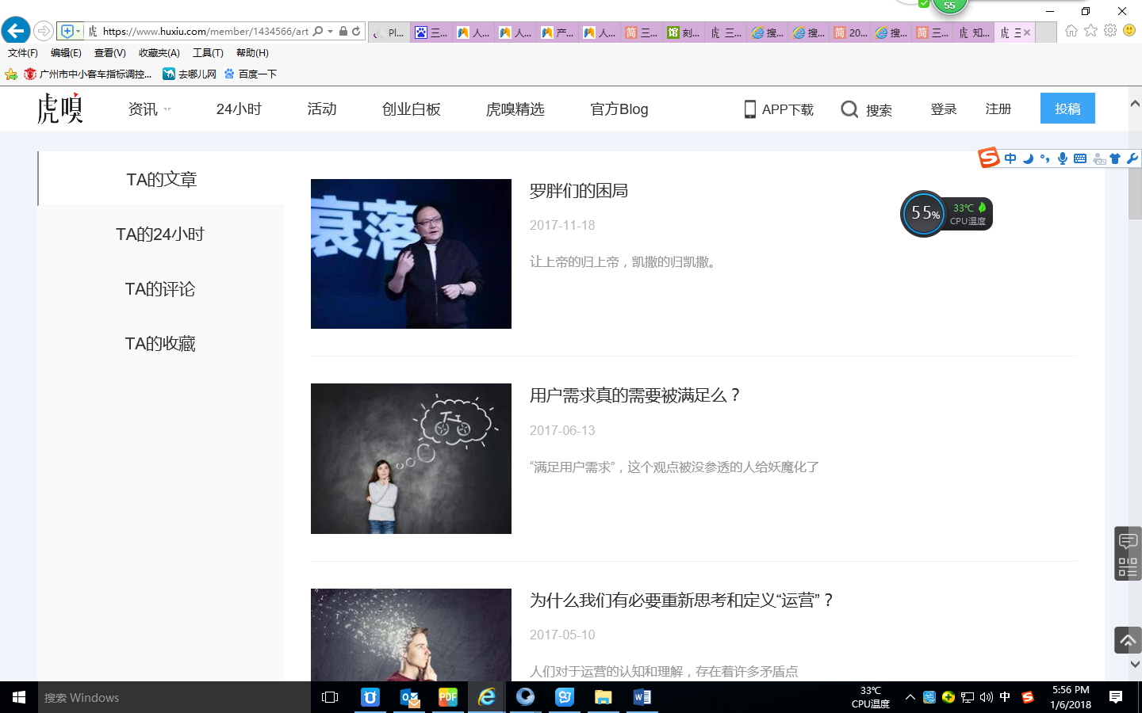
Task: Switch to the TA的评论 tab
Action: coord(160,288)
